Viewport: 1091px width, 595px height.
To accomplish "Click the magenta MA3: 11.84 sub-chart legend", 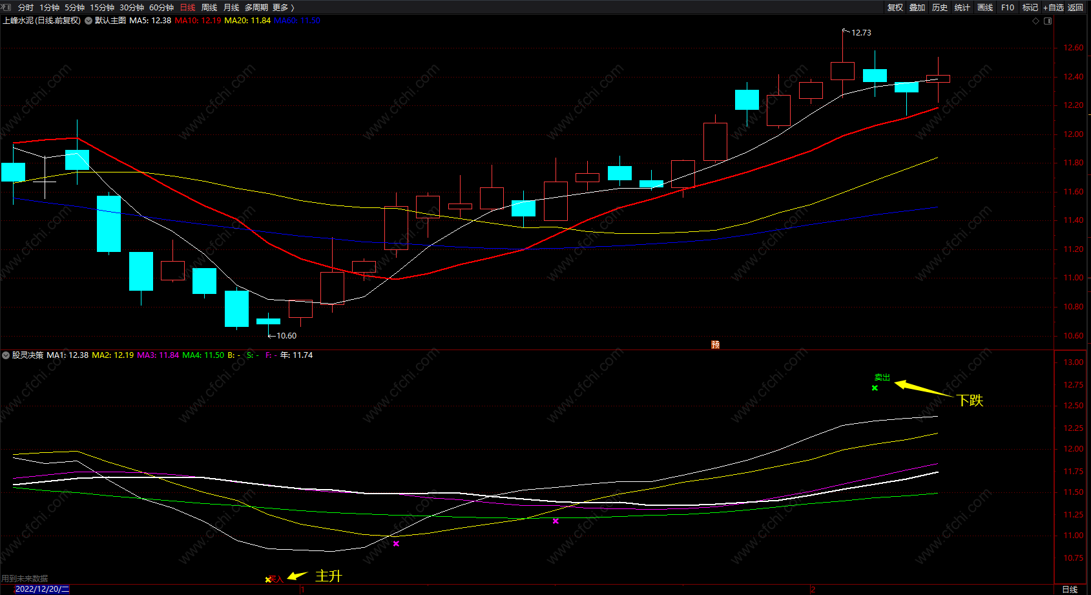I will point(158,355).
